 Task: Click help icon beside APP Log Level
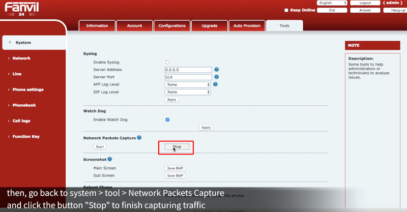coord(216,84)
